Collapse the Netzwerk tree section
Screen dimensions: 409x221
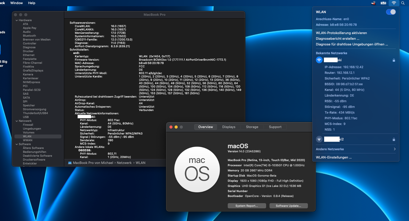coord(17,121)
